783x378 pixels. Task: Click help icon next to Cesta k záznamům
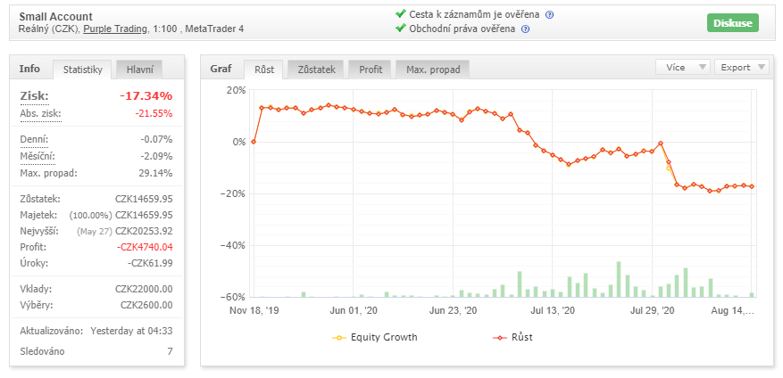[550, 14]
